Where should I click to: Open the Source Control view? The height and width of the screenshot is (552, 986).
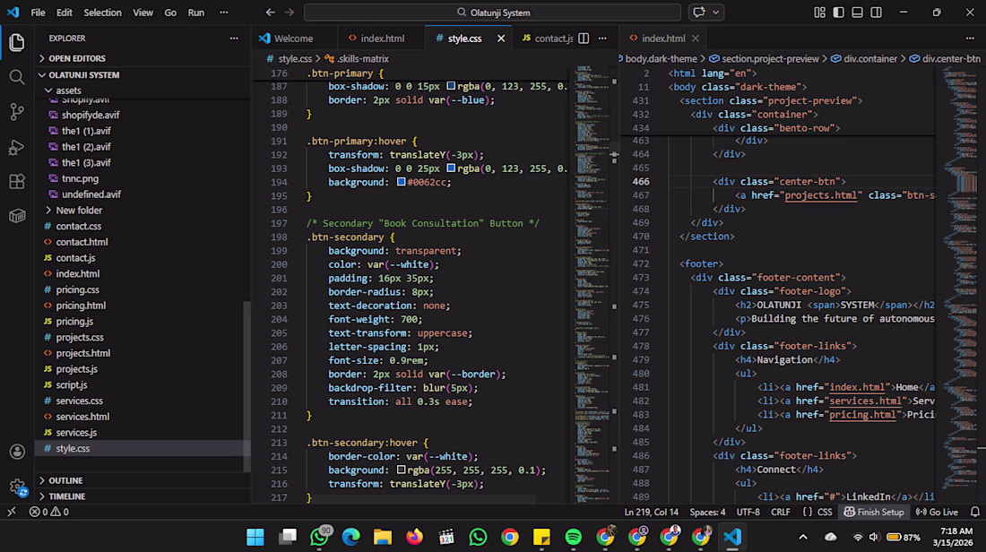[16, 112]
